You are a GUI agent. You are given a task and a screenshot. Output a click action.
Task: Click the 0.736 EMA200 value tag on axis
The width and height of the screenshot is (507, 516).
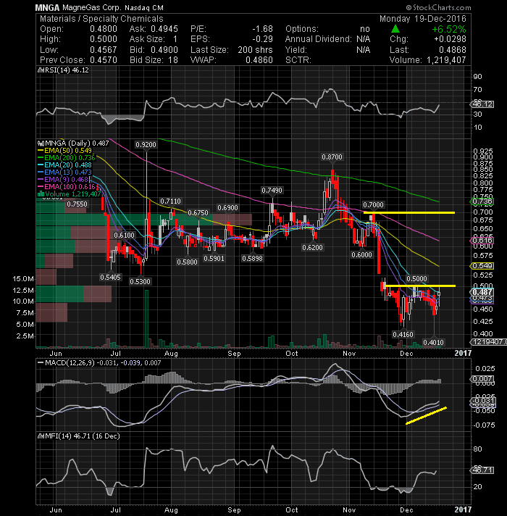tap(482, 201)
